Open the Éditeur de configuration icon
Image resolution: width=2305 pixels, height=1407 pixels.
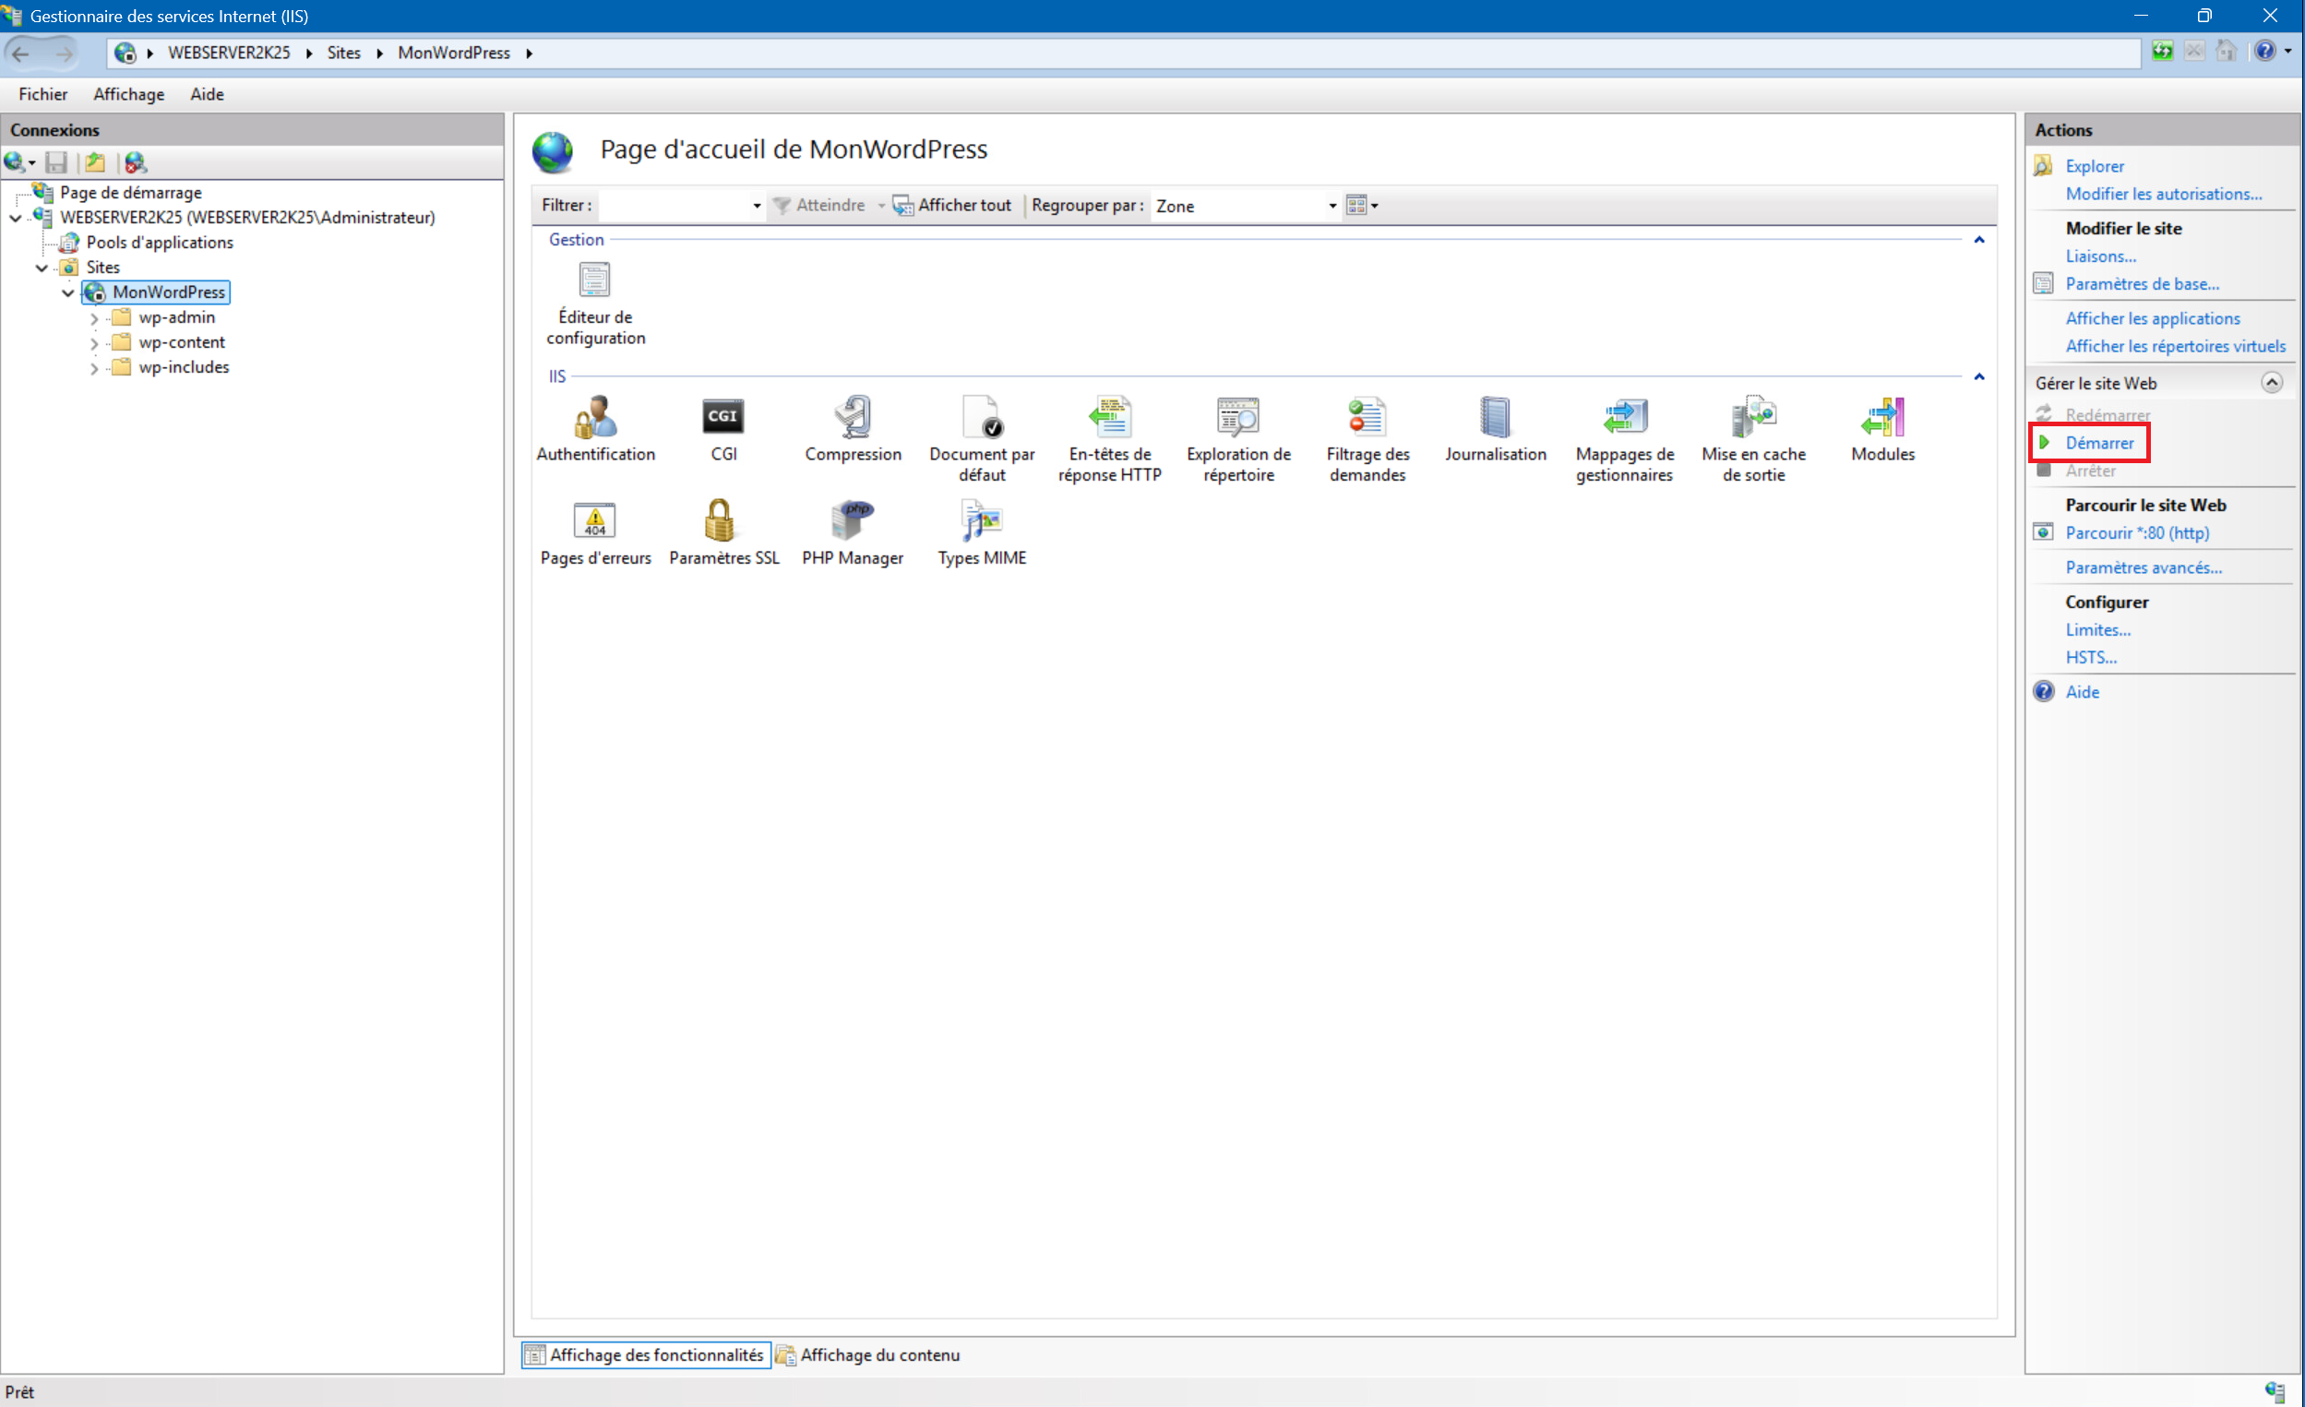pos(595,280)
